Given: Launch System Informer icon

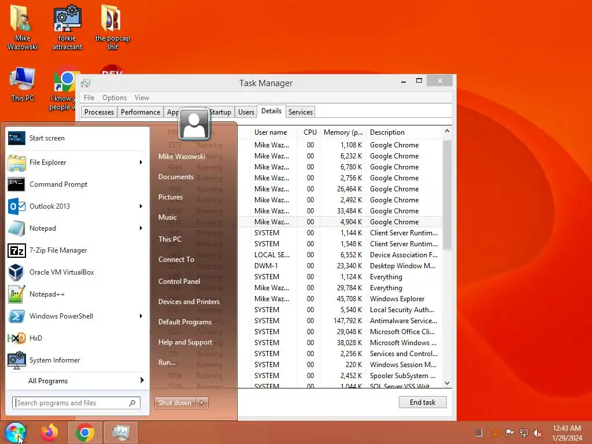Looking at the screenshot, I should point(16,360).
